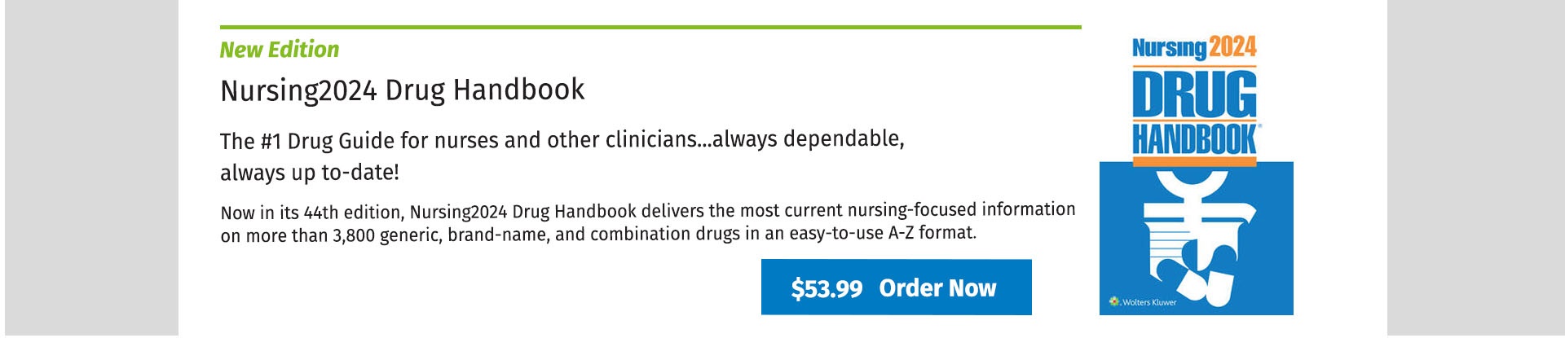This screenshot has height=338, width=1565.
Task: Click the green New Edition label
Action: click(280, 50)
